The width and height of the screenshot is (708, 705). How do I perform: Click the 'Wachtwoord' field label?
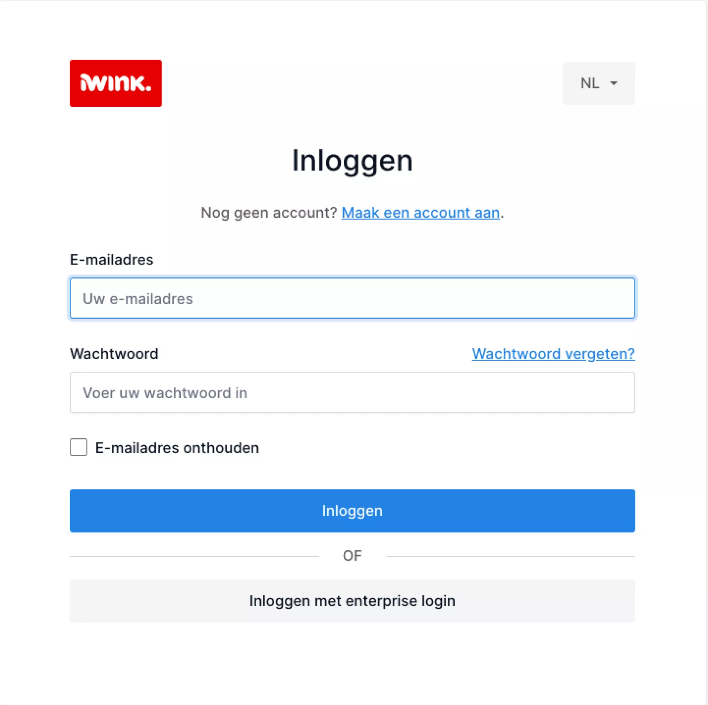[114, 354]
